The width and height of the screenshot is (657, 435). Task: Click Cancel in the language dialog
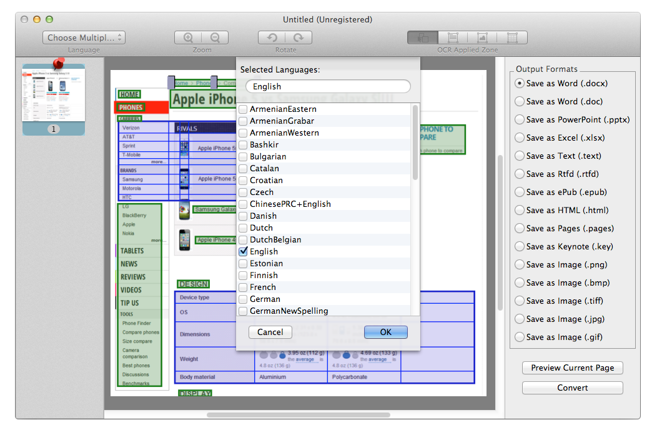pyautogui.click(x=270, y=332)
